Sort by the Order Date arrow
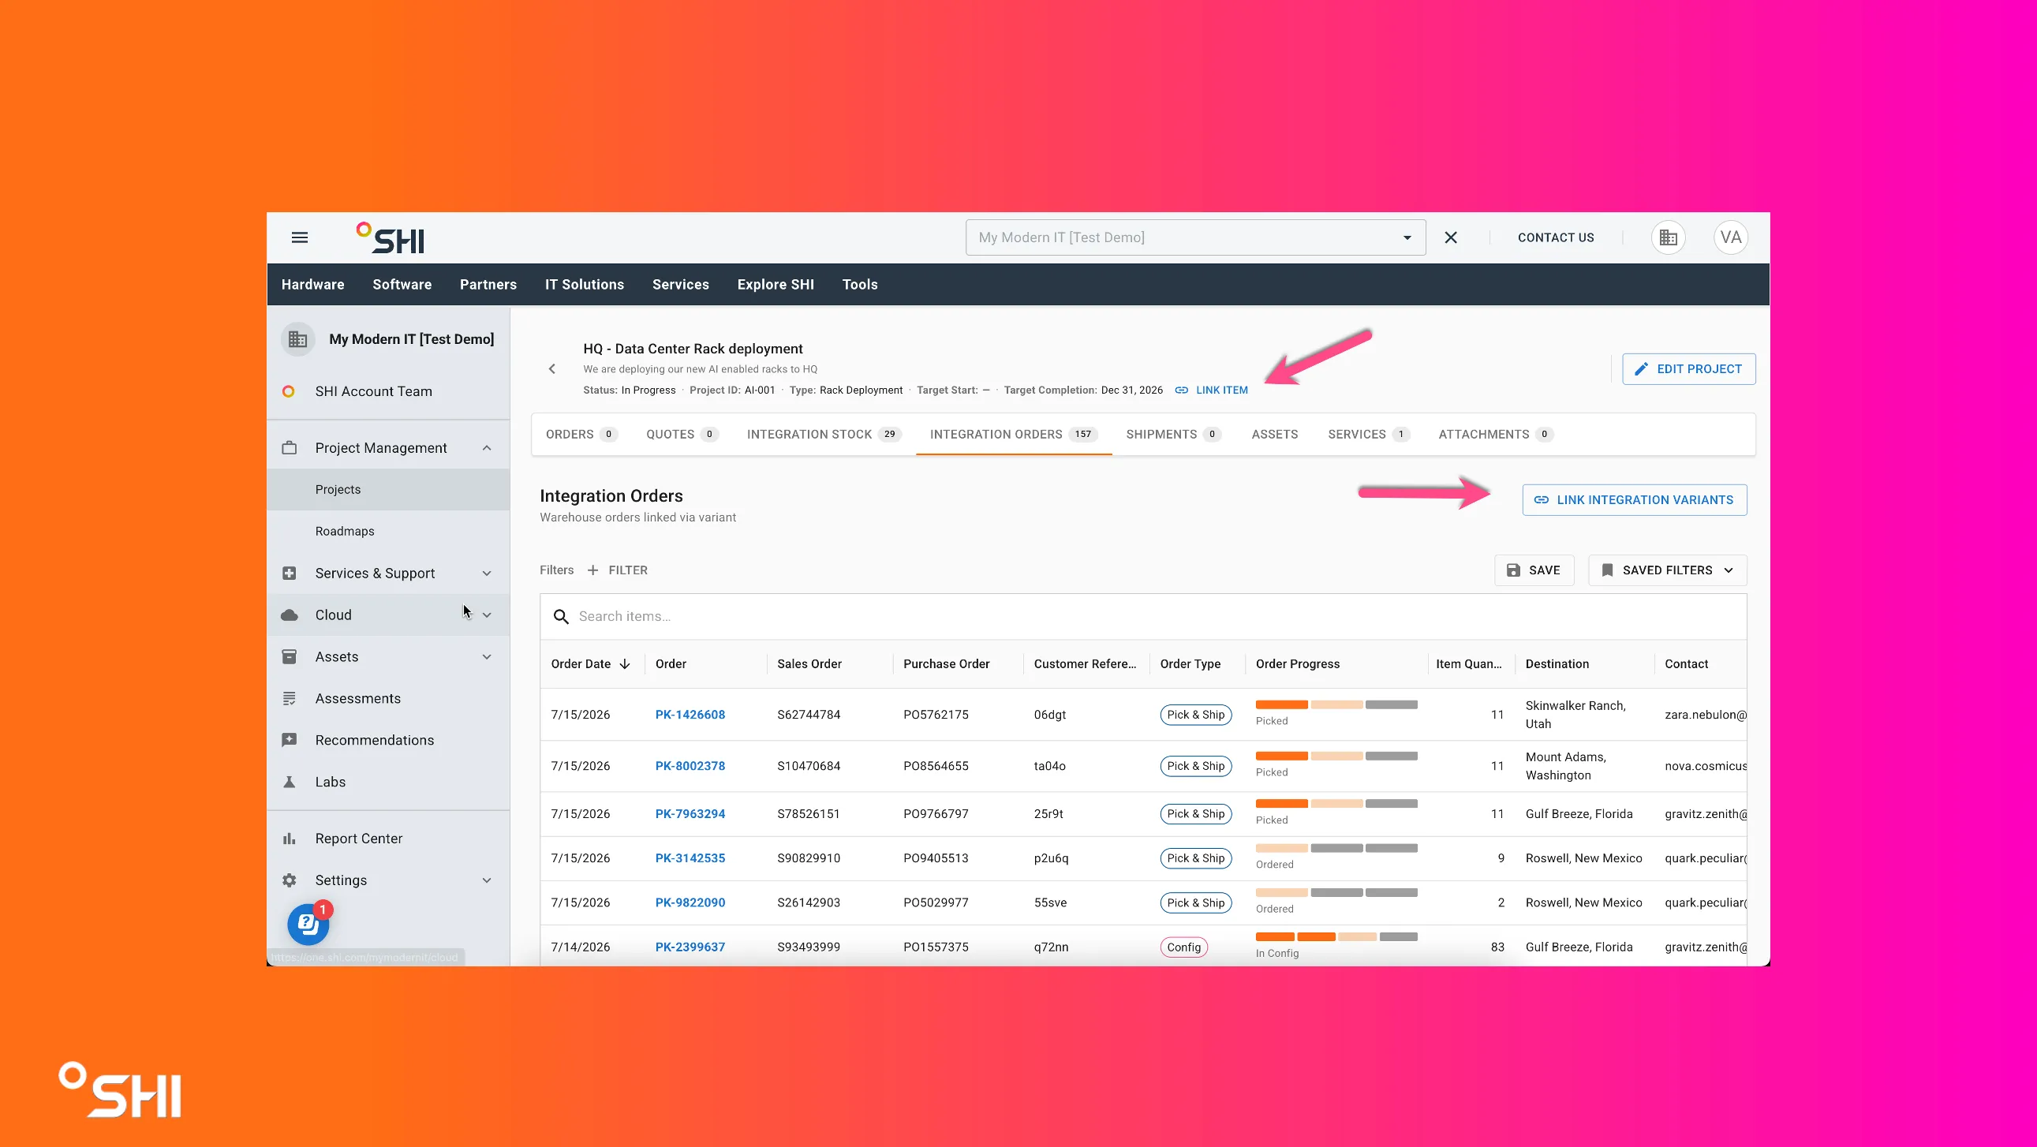2037x1147 pixels. [x=625, y=664]
